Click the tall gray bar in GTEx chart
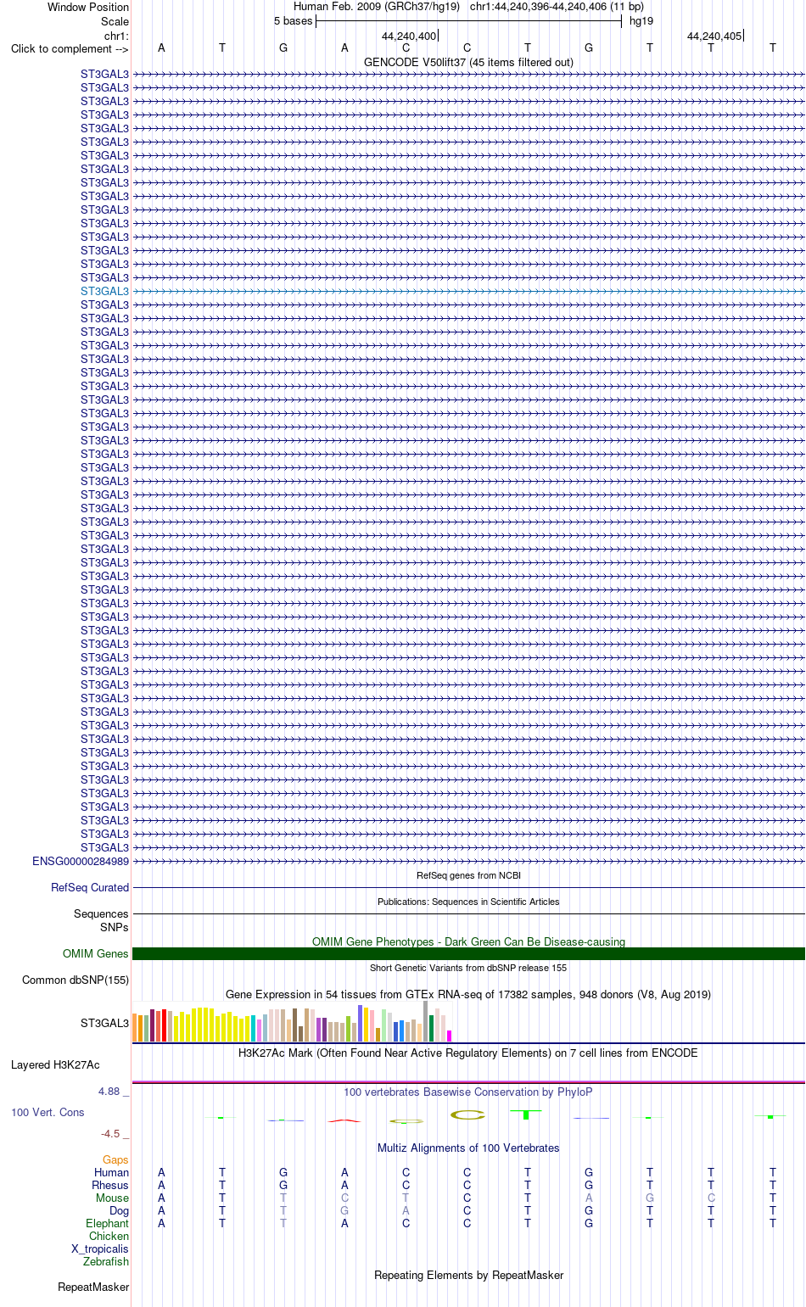 (425, 1021)
